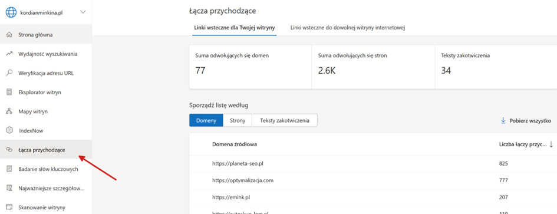This screenshot has width=557, height=214.
Task: Open Mapy witryn in the sidebar
Action: click(46, 111)
